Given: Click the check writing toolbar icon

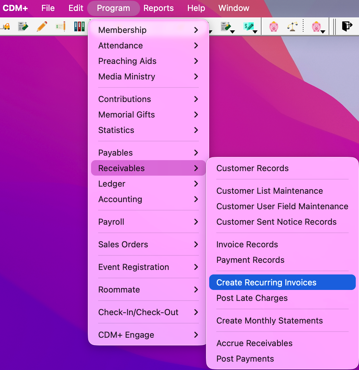Looking at the screenshot, I should (x=60, y=26).
